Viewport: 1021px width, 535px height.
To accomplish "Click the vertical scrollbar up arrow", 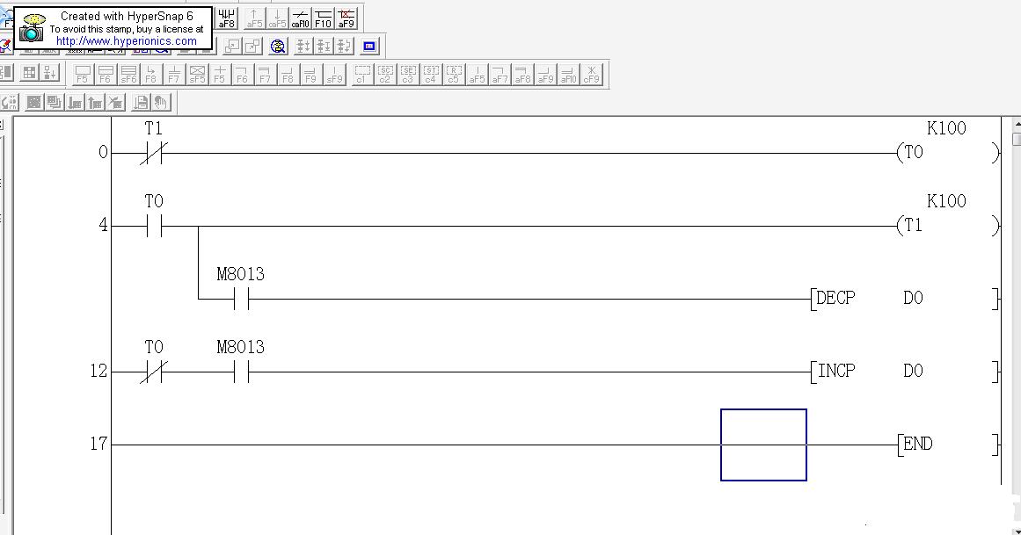I will coord(1017,126).
